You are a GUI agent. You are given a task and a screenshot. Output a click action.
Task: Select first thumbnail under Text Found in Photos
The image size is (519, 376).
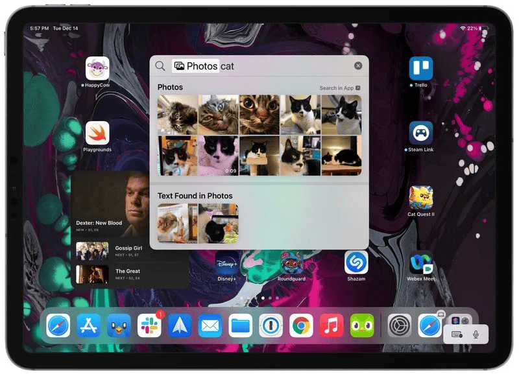click(177, 223)
